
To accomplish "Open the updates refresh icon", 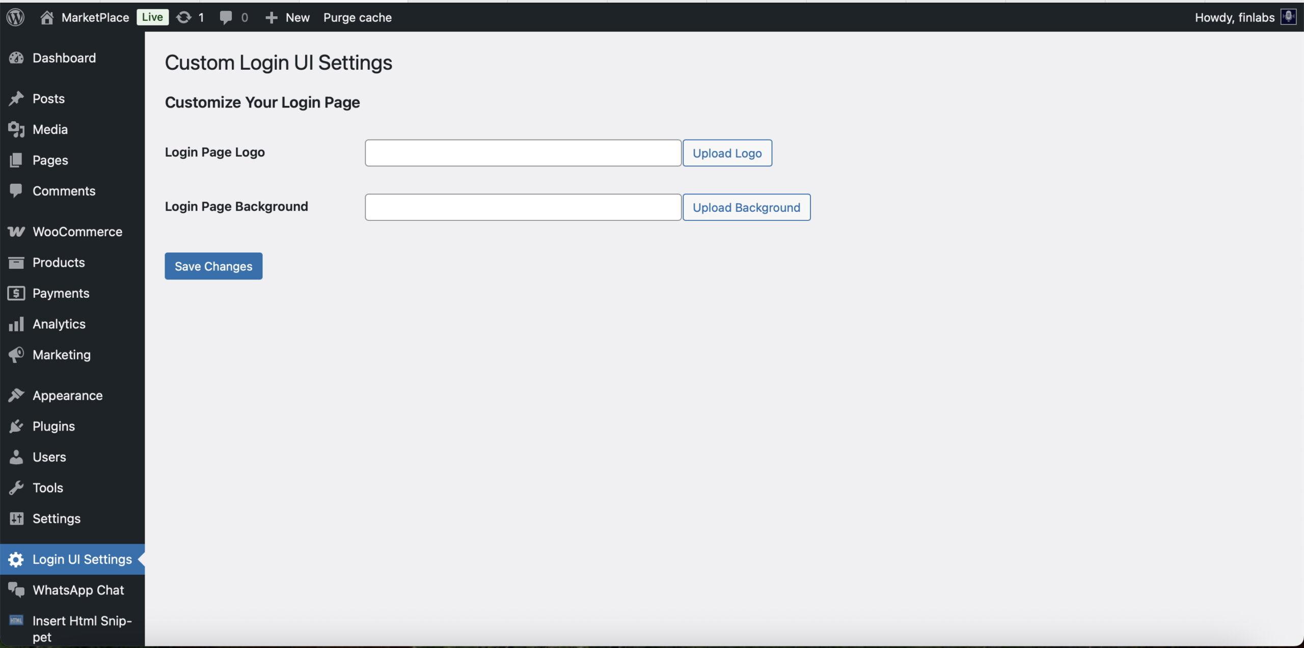I will point(183,17).
